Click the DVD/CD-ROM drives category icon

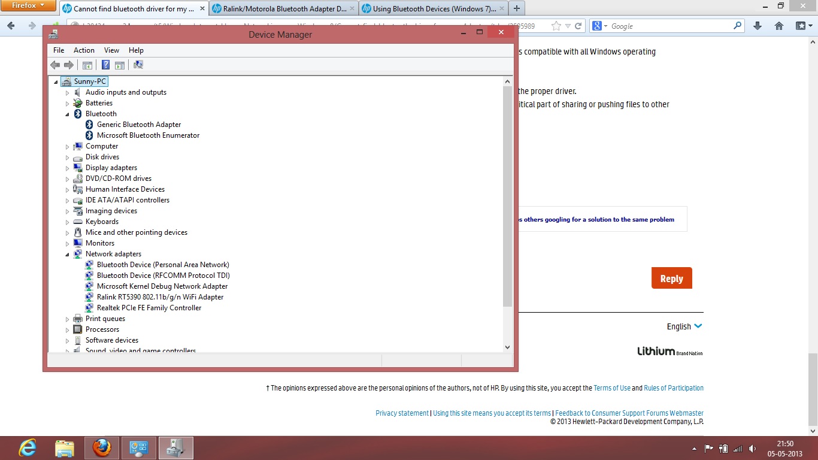pyautogui.click(x=78, y=178)
